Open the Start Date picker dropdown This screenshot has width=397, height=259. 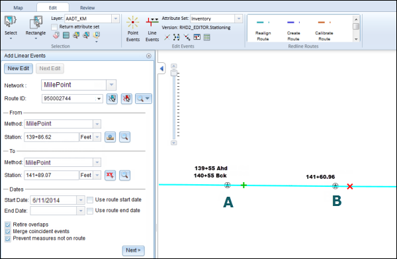81,200
